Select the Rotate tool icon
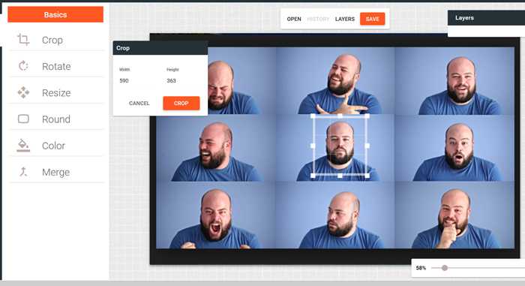Viewport: 525px width, 286px height. point(23,66)
